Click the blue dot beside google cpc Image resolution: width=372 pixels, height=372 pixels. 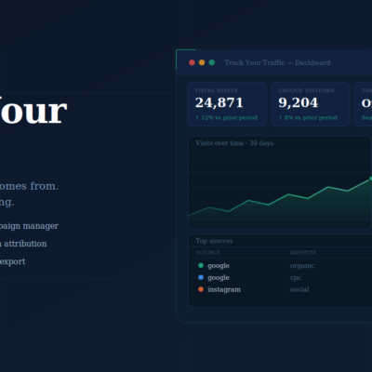point(201,277)
